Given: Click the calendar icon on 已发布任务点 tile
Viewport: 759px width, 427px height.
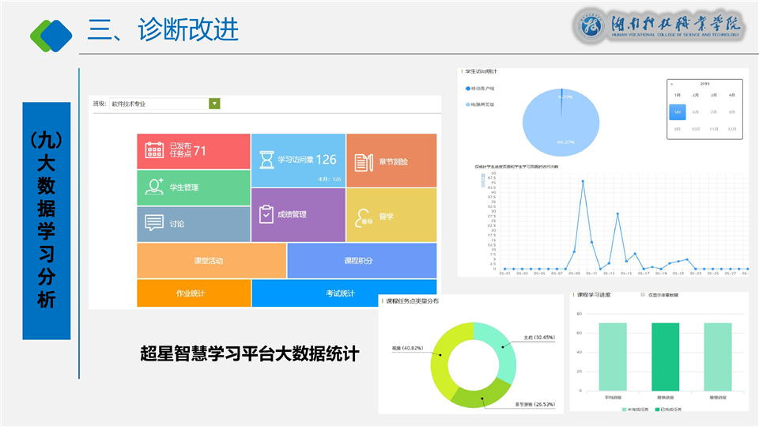Looking at the screenshot, I should [x=154, y=150].
